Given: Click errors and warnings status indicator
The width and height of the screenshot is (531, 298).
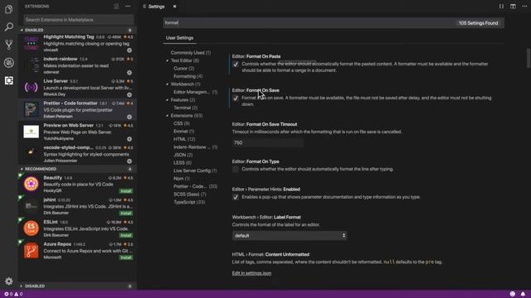Looking at the screenshot, I should point(13,294).
